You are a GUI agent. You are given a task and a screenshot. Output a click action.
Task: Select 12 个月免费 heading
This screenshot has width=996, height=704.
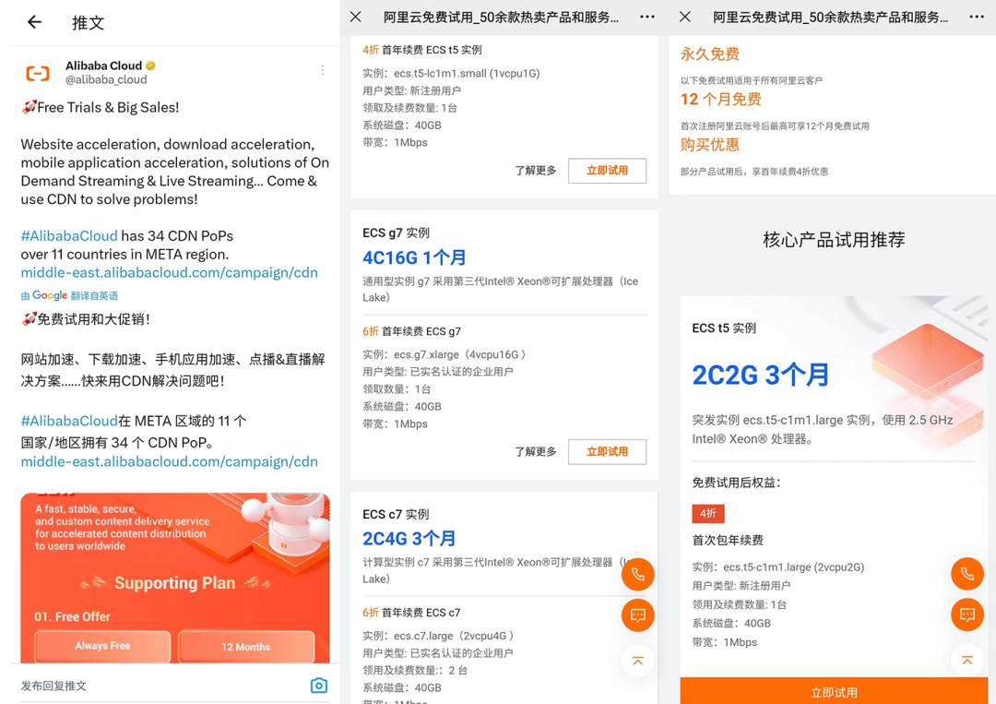pyautogui.click(x=721, y=99)
